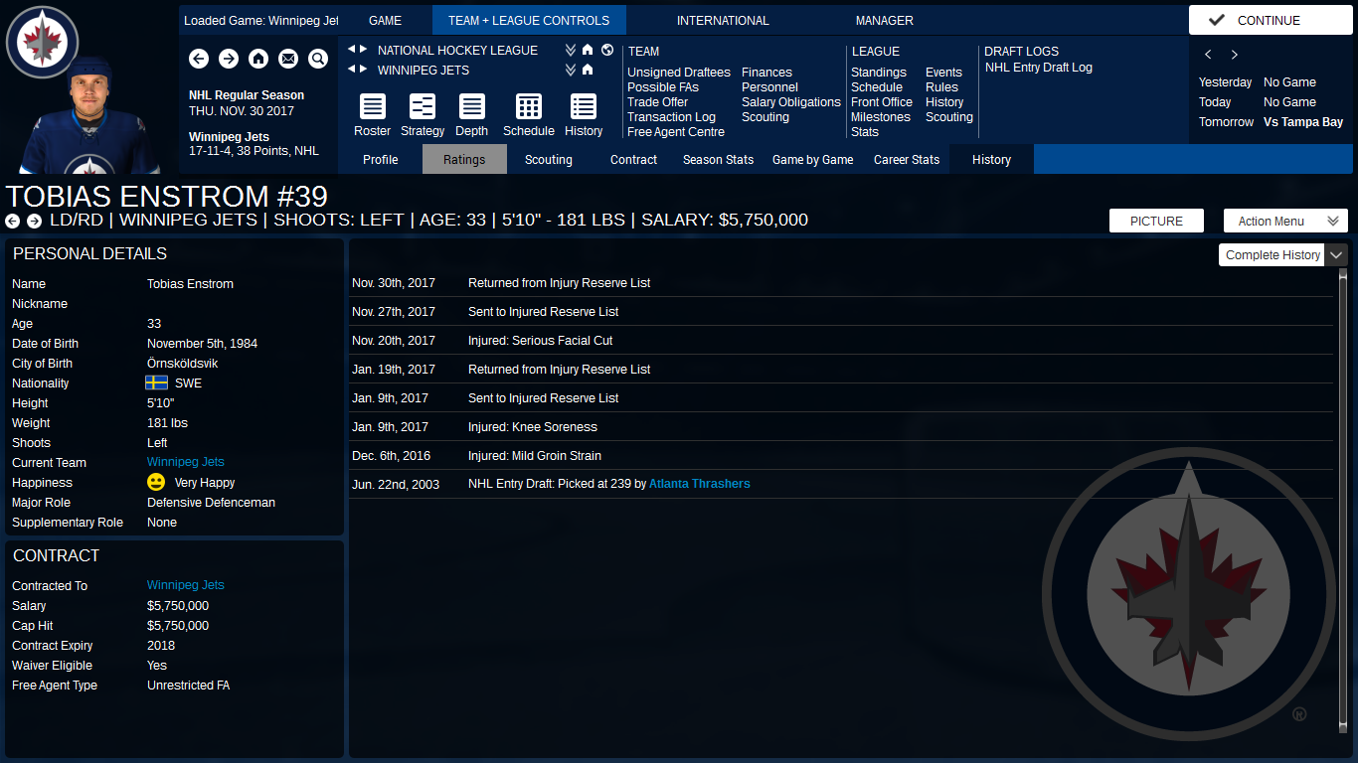Expand the Action Menu dropdown
The image size is (1358, 763).
pos(1285,221)
